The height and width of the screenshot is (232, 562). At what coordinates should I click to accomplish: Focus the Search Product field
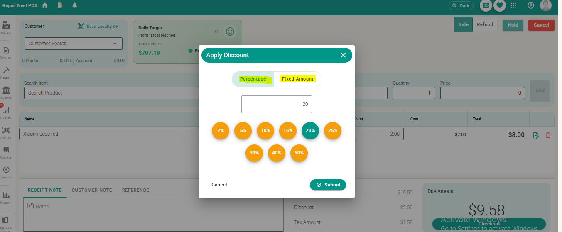coord(111,93)
